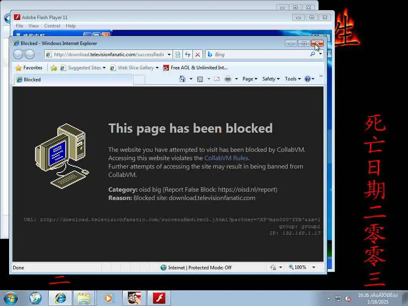Viewport: 408px width, 306px height.
Task: Open Help menu in Flash Player window
Action: (71, 26)
